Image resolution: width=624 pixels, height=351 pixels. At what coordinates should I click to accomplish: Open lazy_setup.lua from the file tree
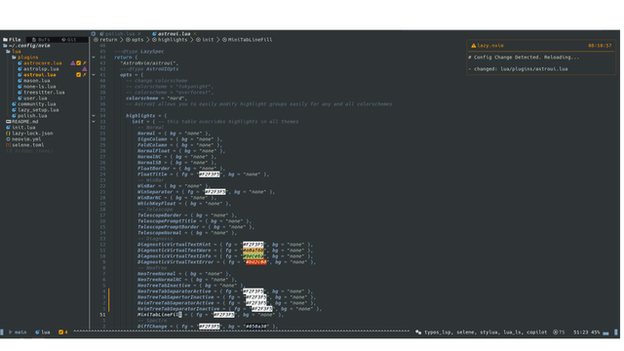coord(35,110)
